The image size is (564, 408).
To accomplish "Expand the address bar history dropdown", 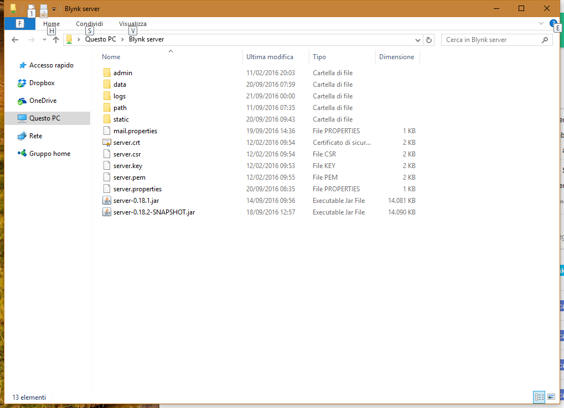I will [x=418, y=40].
